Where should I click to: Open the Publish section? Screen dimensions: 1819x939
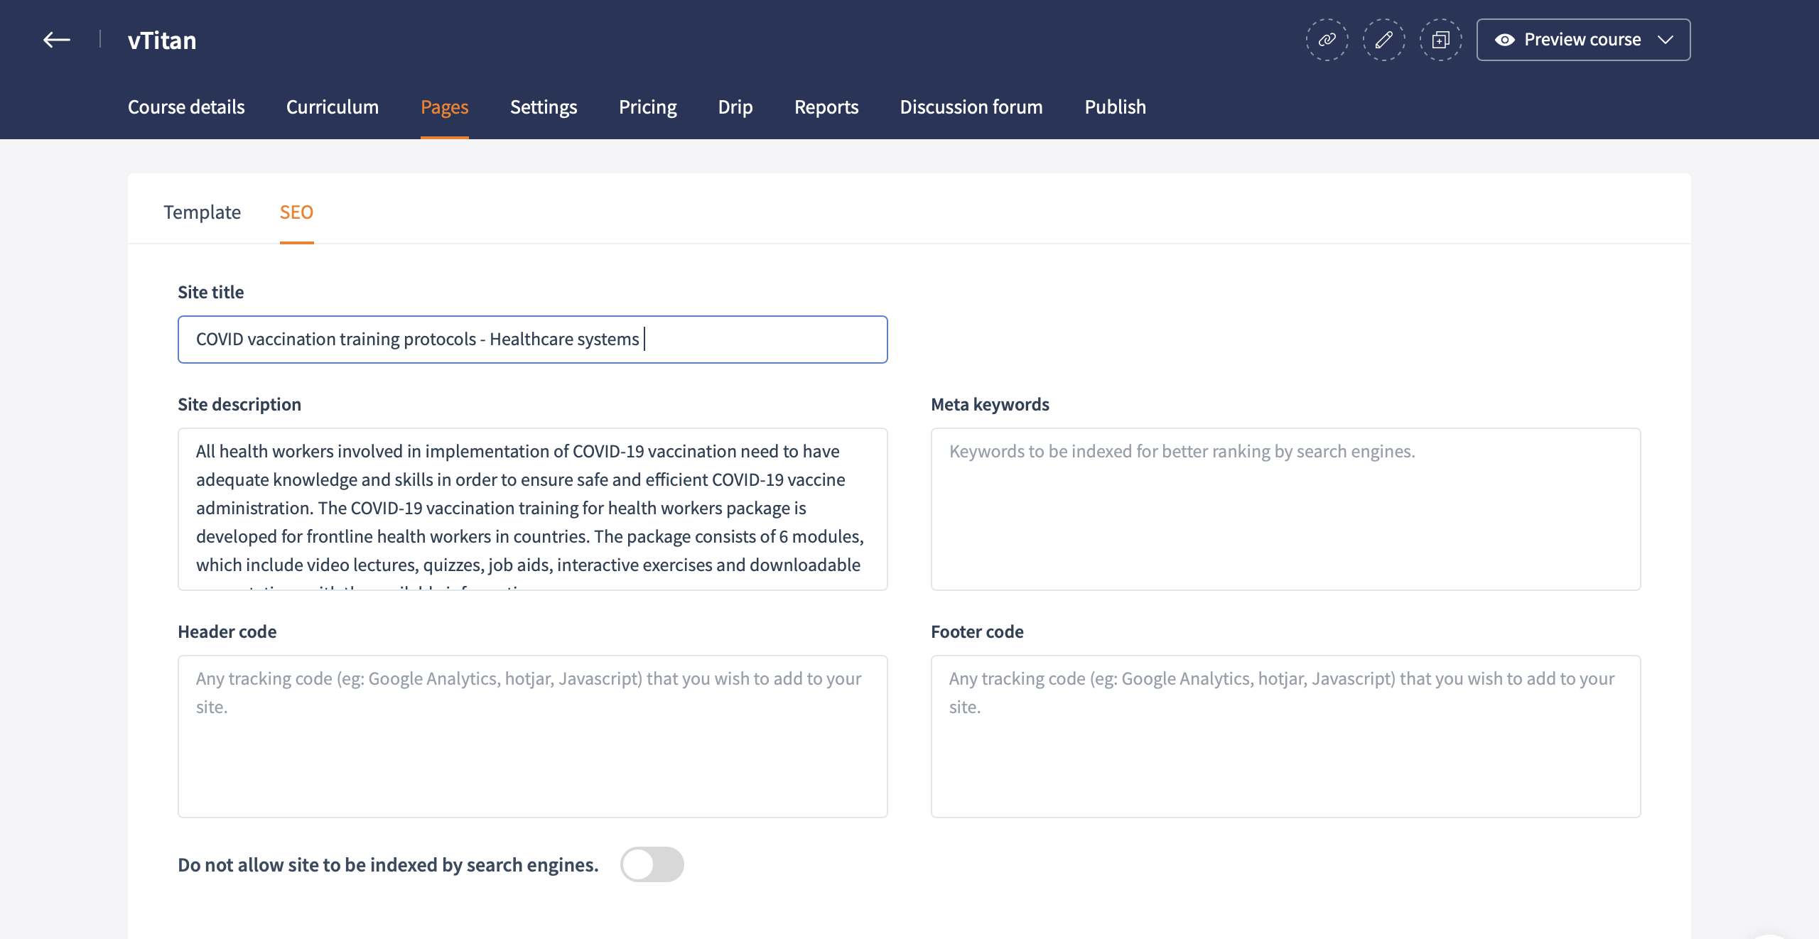(1115, 107)
